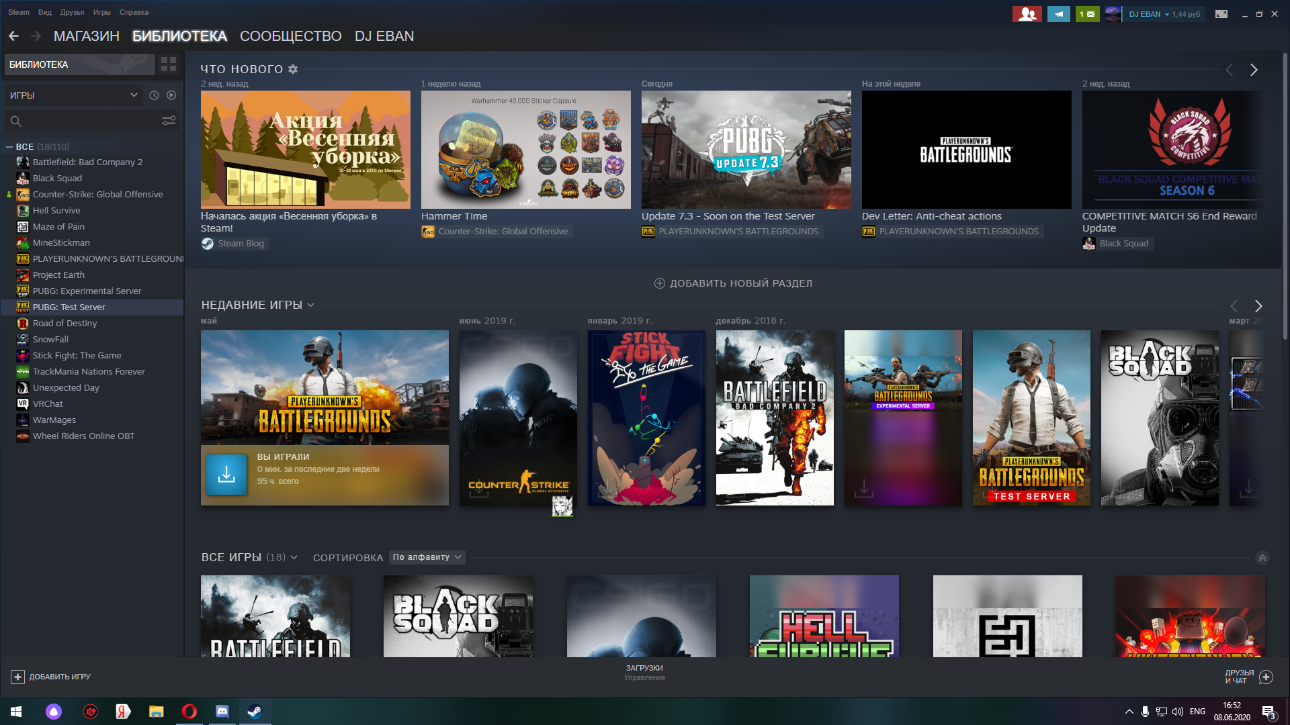The image size is (1290, 725).
Task: Expand НЕДАВНИЕ ИГРЫ section dropdown
Action: tap(310, 305)
